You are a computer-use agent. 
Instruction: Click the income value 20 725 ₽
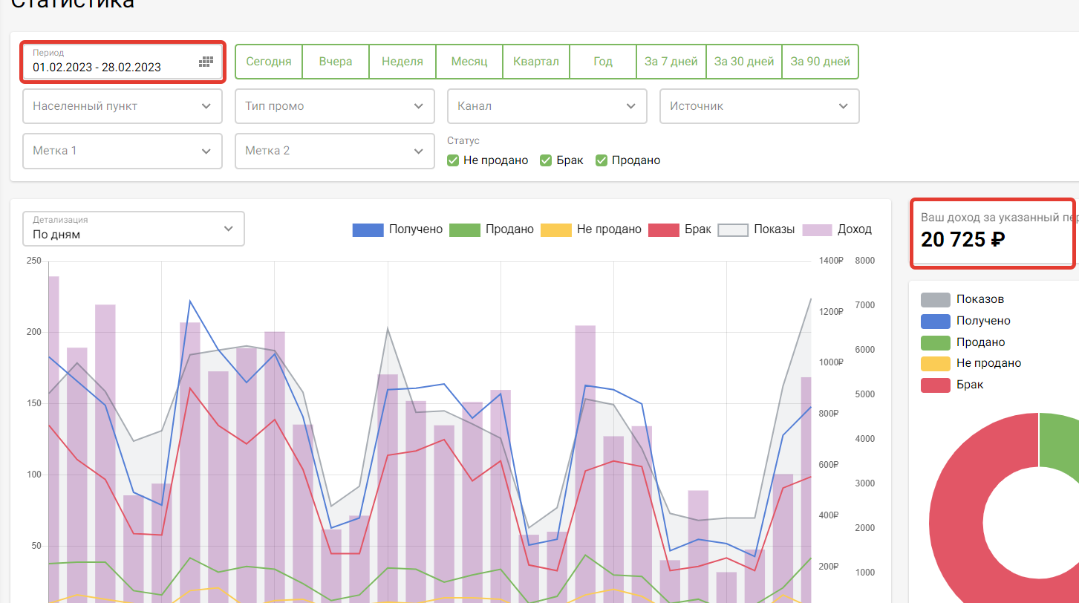(x=963, y=240)
